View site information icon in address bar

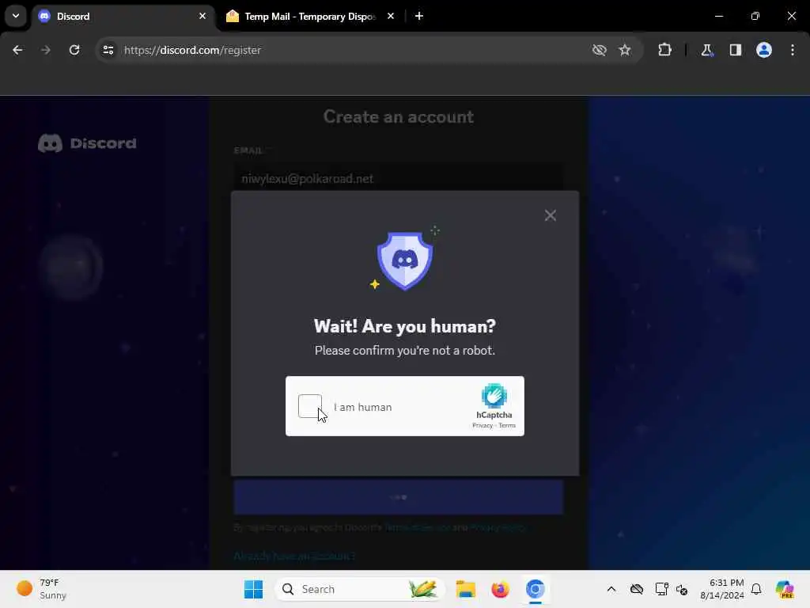(x=108, y=50)
